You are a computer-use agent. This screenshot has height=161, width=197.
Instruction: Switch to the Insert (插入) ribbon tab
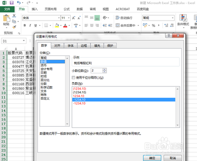click(x=34, y=9)
